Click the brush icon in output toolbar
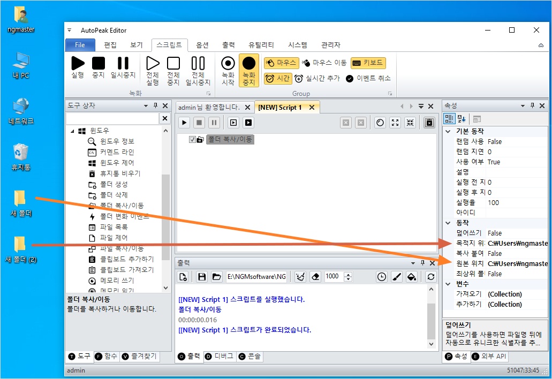This screenshot has height=379, width=552. tap(397, 277)
